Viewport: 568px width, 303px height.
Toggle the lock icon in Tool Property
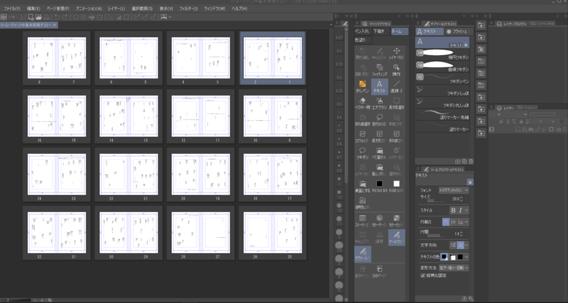point(470,182)
